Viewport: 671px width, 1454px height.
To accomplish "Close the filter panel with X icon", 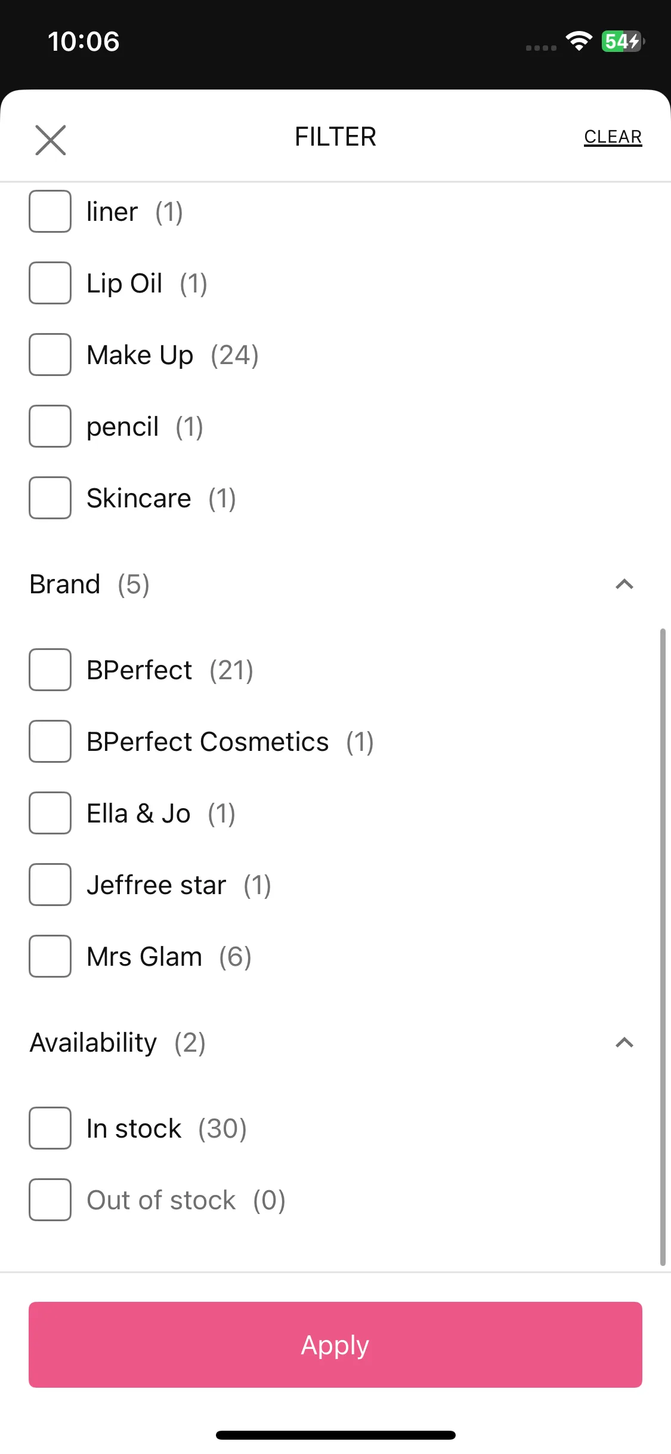I will coord(51,140).
